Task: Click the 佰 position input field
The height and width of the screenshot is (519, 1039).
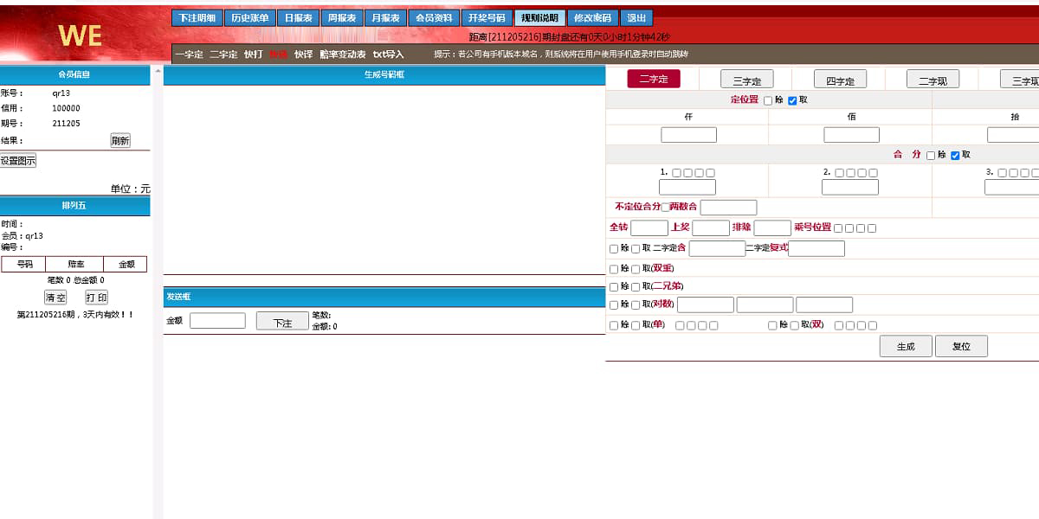Action: (x=851, y=135)
